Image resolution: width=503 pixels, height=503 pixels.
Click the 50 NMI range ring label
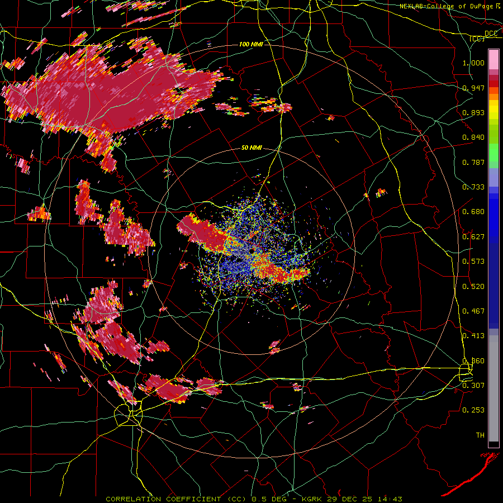[251, 148]
